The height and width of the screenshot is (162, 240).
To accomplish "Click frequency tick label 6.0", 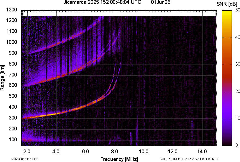I will tap(85, 152).
